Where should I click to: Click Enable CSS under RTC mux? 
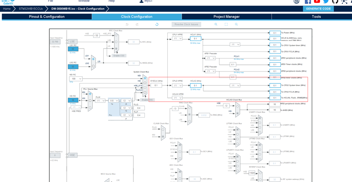click(119, 56)
